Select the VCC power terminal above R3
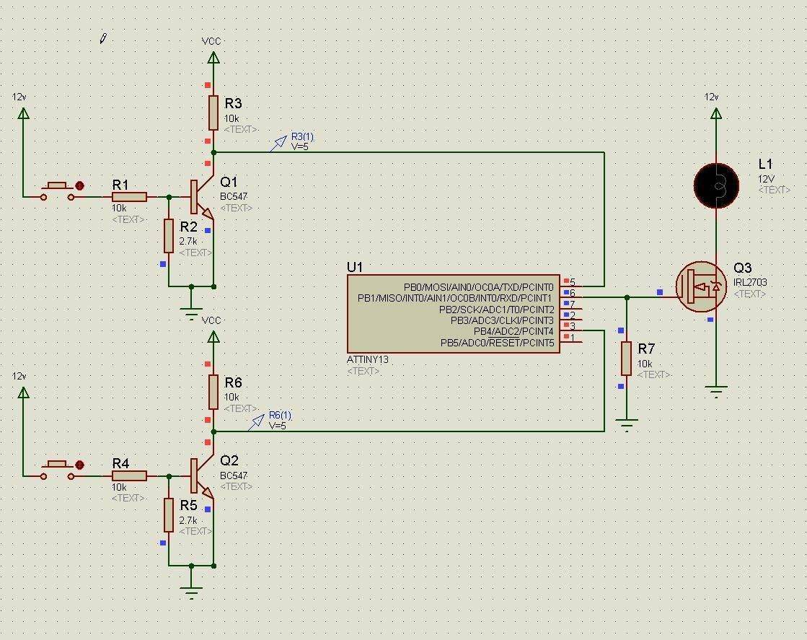This screenshot has height=640, width=807. click(213, 59)
